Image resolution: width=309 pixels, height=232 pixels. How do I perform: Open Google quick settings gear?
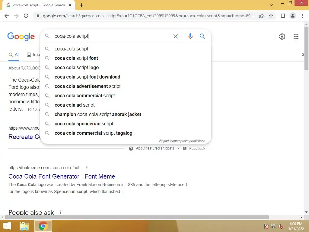(282, 37)
